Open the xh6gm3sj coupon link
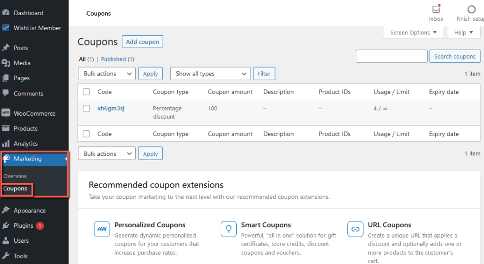This screenshot has width=484, height=264. pos(111,108)
